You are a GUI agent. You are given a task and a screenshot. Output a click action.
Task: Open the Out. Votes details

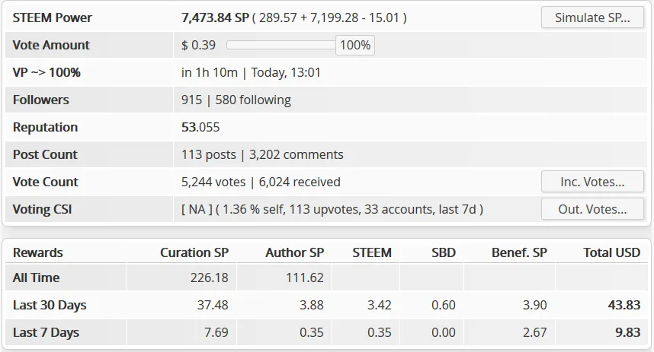(592, 209)
